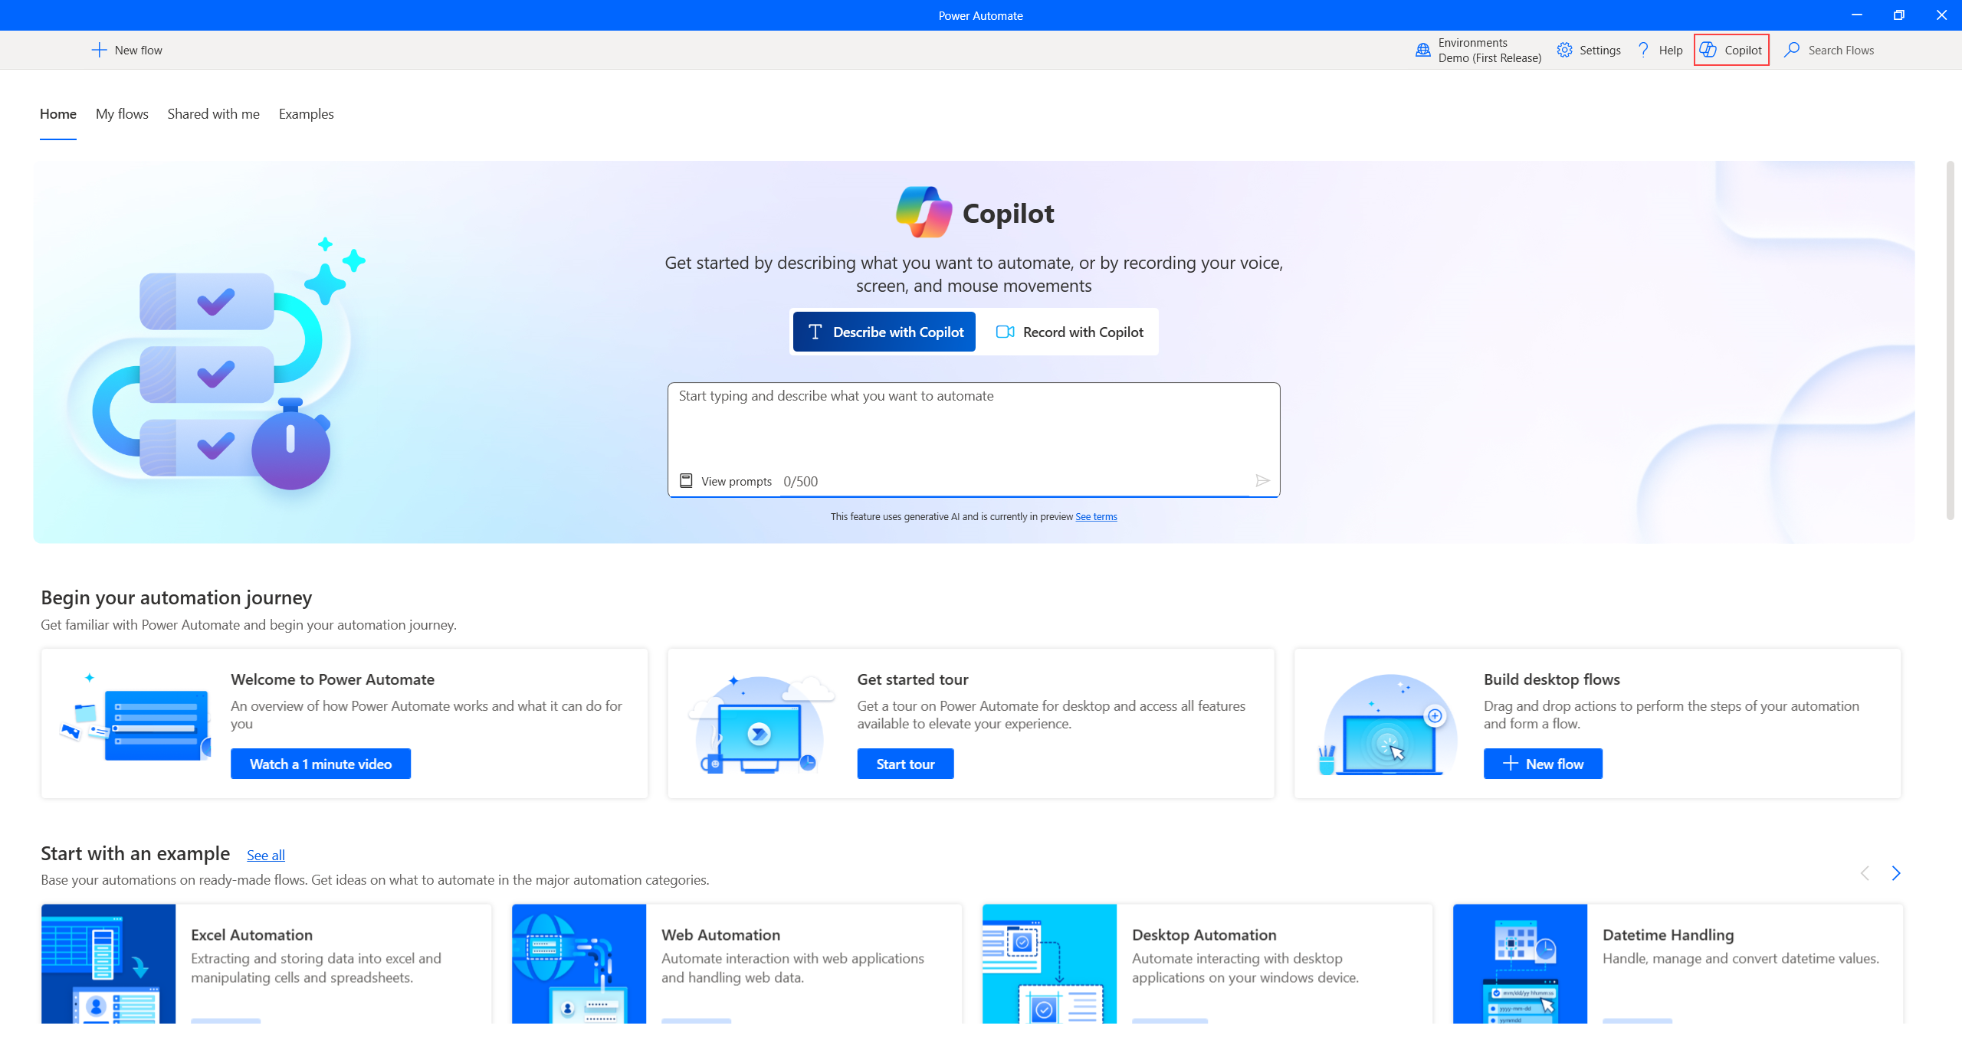Click the Settings gear icon
The image size is (1962, 1057).
tap(1563, 50)
